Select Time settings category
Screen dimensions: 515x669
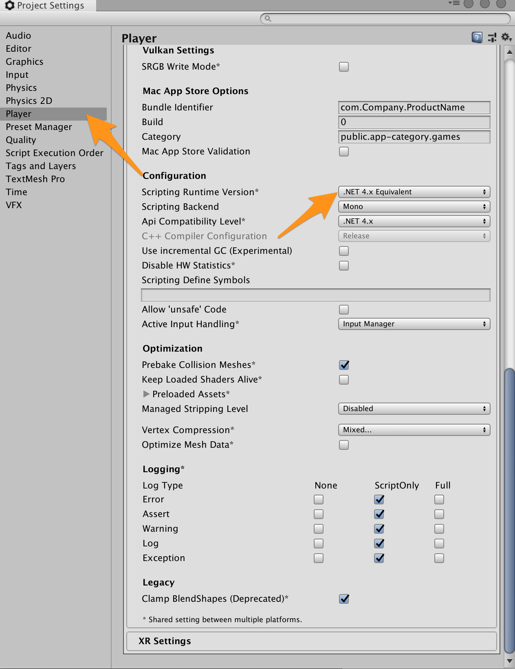tap(17, 192)
